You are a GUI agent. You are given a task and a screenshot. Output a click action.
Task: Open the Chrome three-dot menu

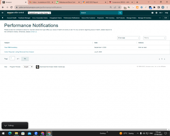pos(167,7)
